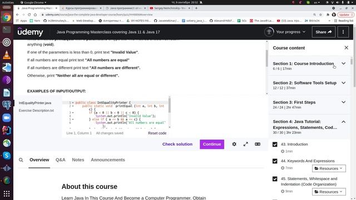Uncheck lecture 45 Statements, Whitespace checkbox
356x200 pixels.
click(x=275, y=179)
